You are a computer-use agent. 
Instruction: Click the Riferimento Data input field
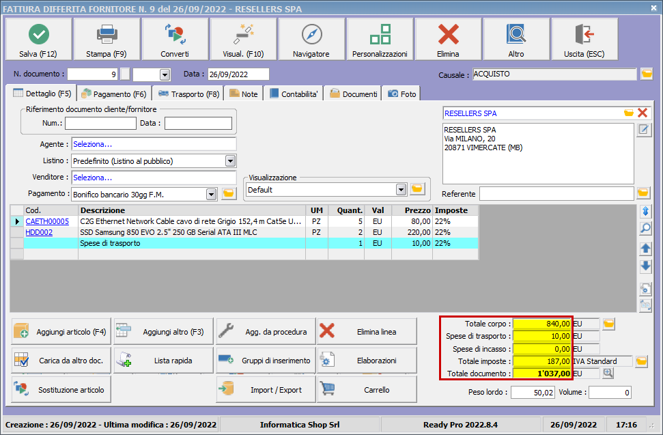[198, 123]
